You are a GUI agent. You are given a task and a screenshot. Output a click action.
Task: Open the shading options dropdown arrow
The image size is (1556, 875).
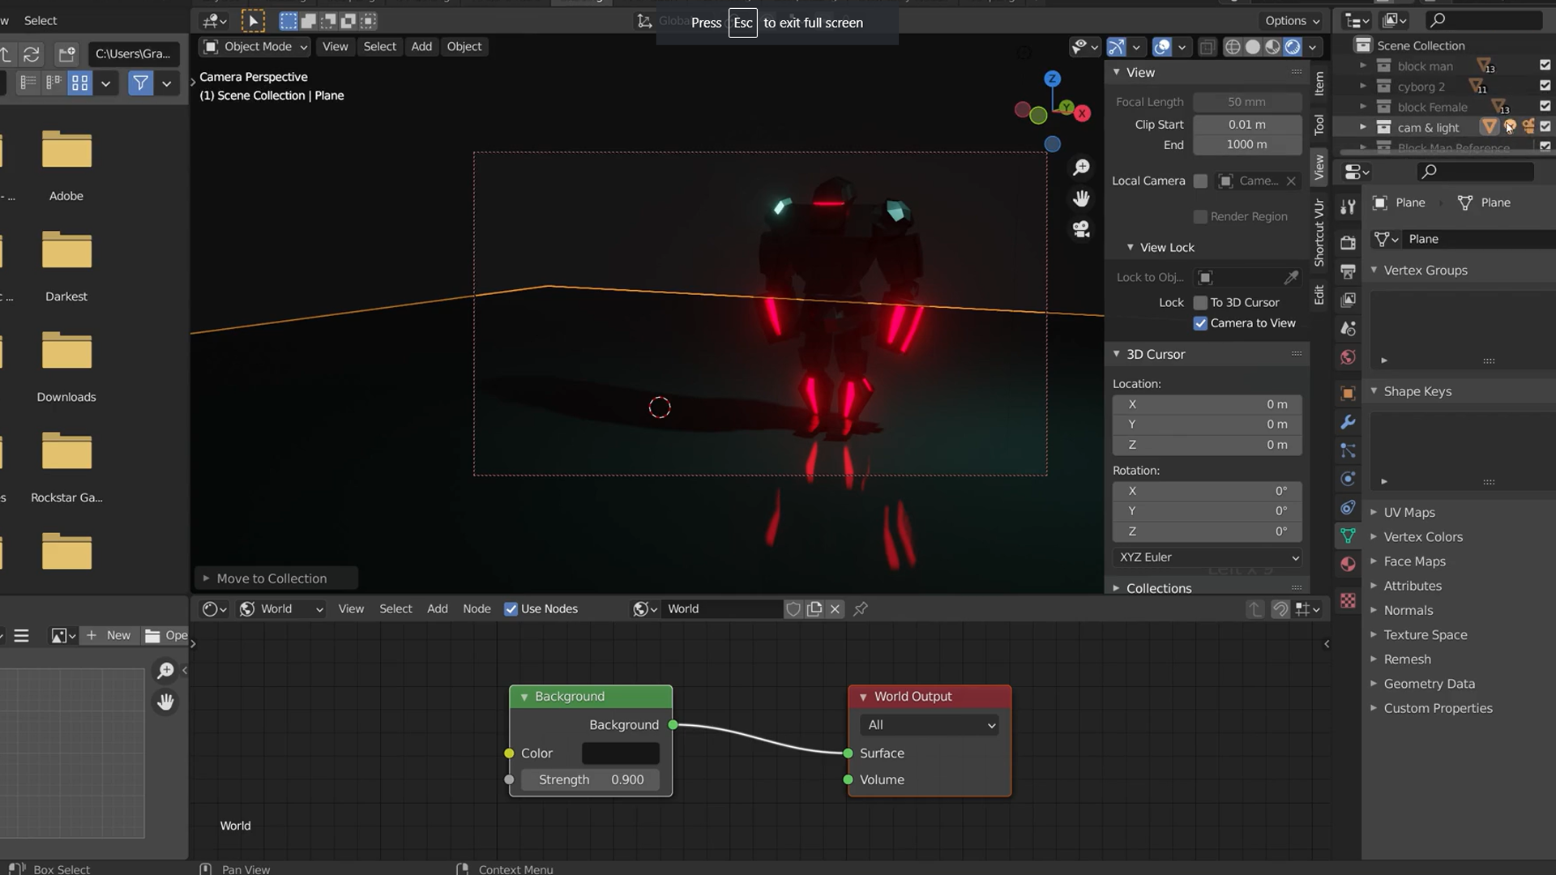tap(1312, 47)
